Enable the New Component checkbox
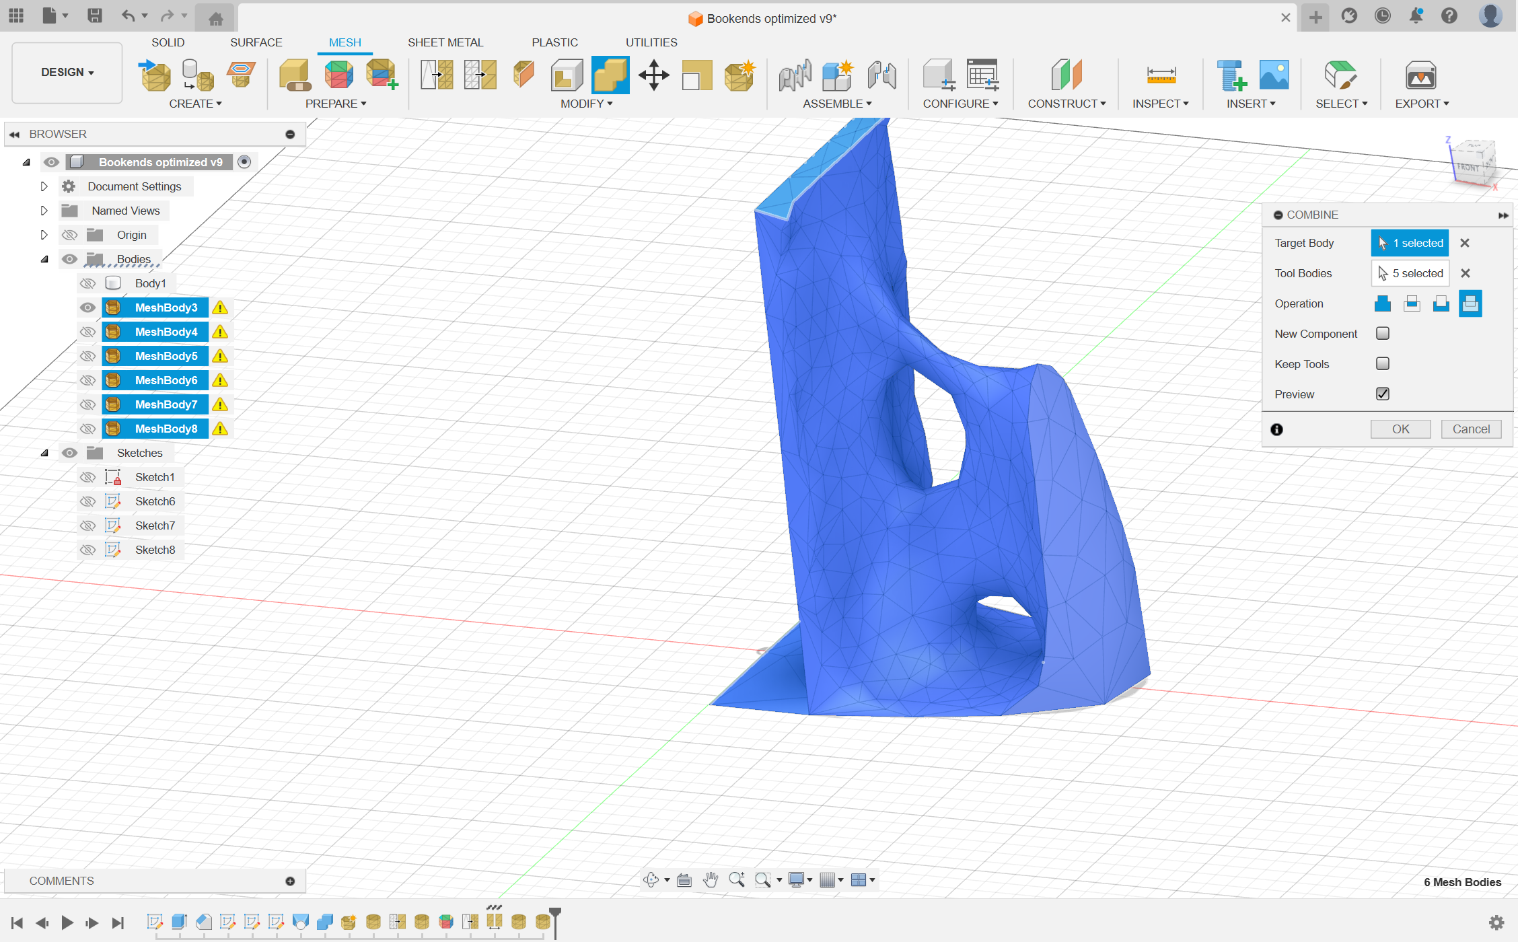 point(1383,333)
